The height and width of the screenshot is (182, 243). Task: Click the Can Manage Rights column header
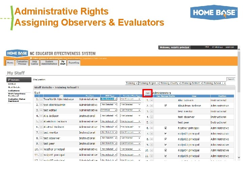166,96
